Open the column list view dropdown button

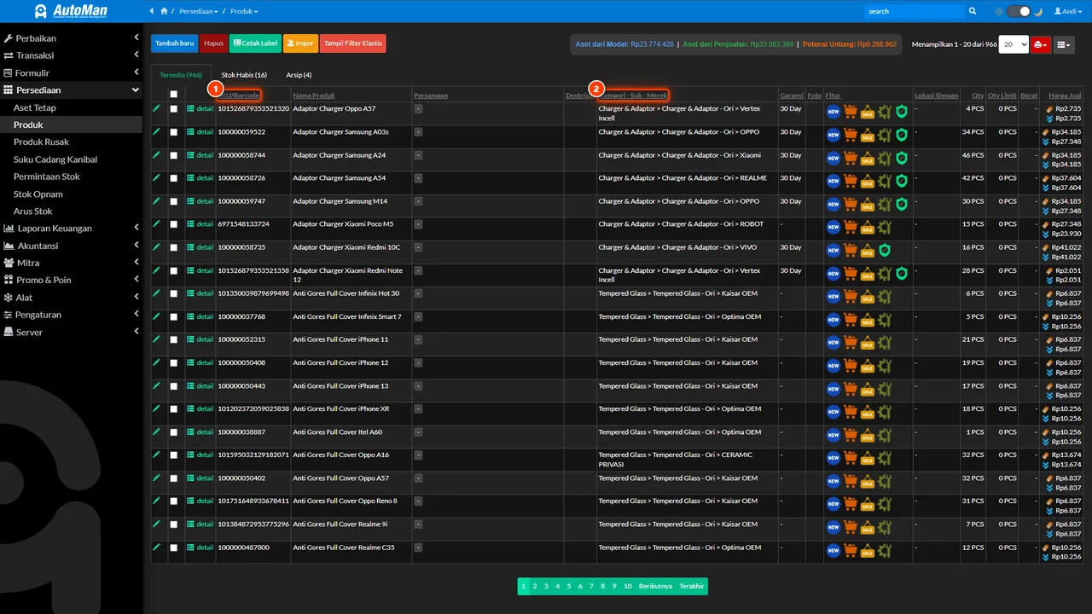1063,44
